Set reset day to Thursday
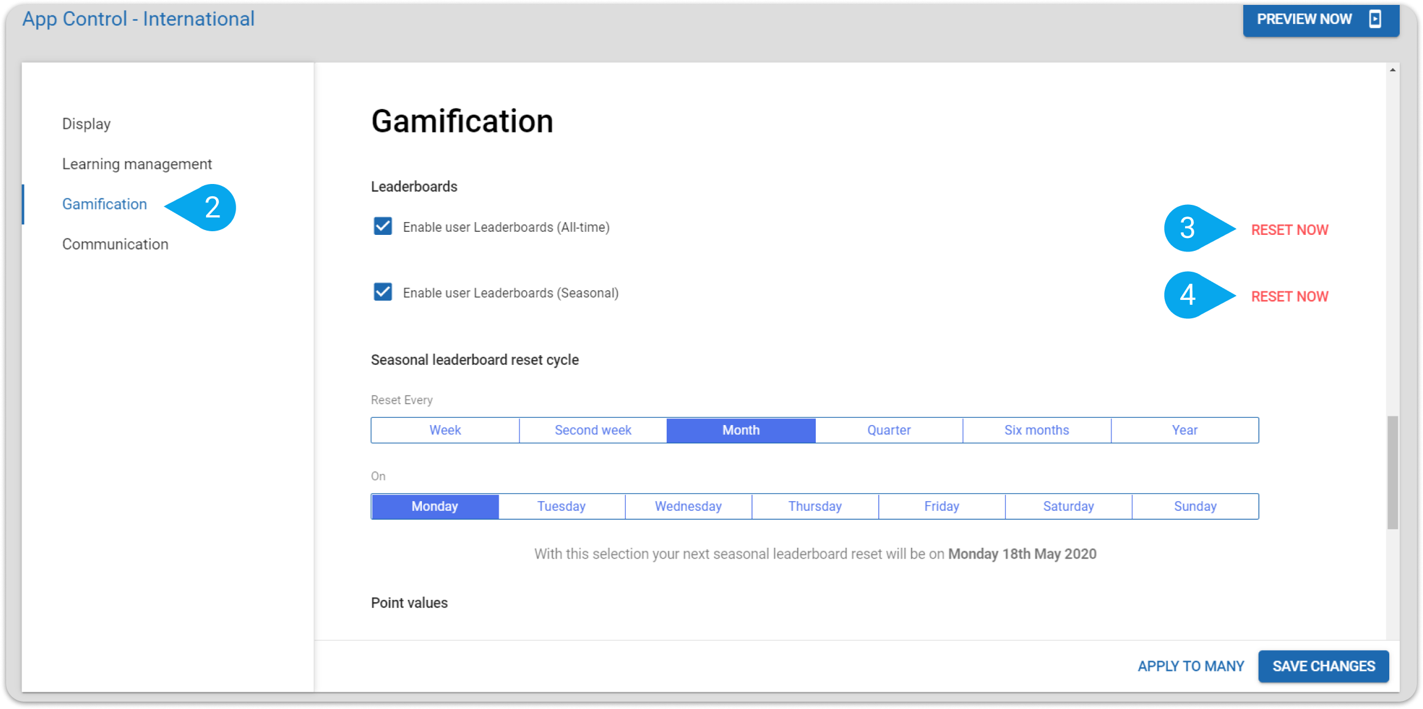1423x709 pixels. [815, 506]
